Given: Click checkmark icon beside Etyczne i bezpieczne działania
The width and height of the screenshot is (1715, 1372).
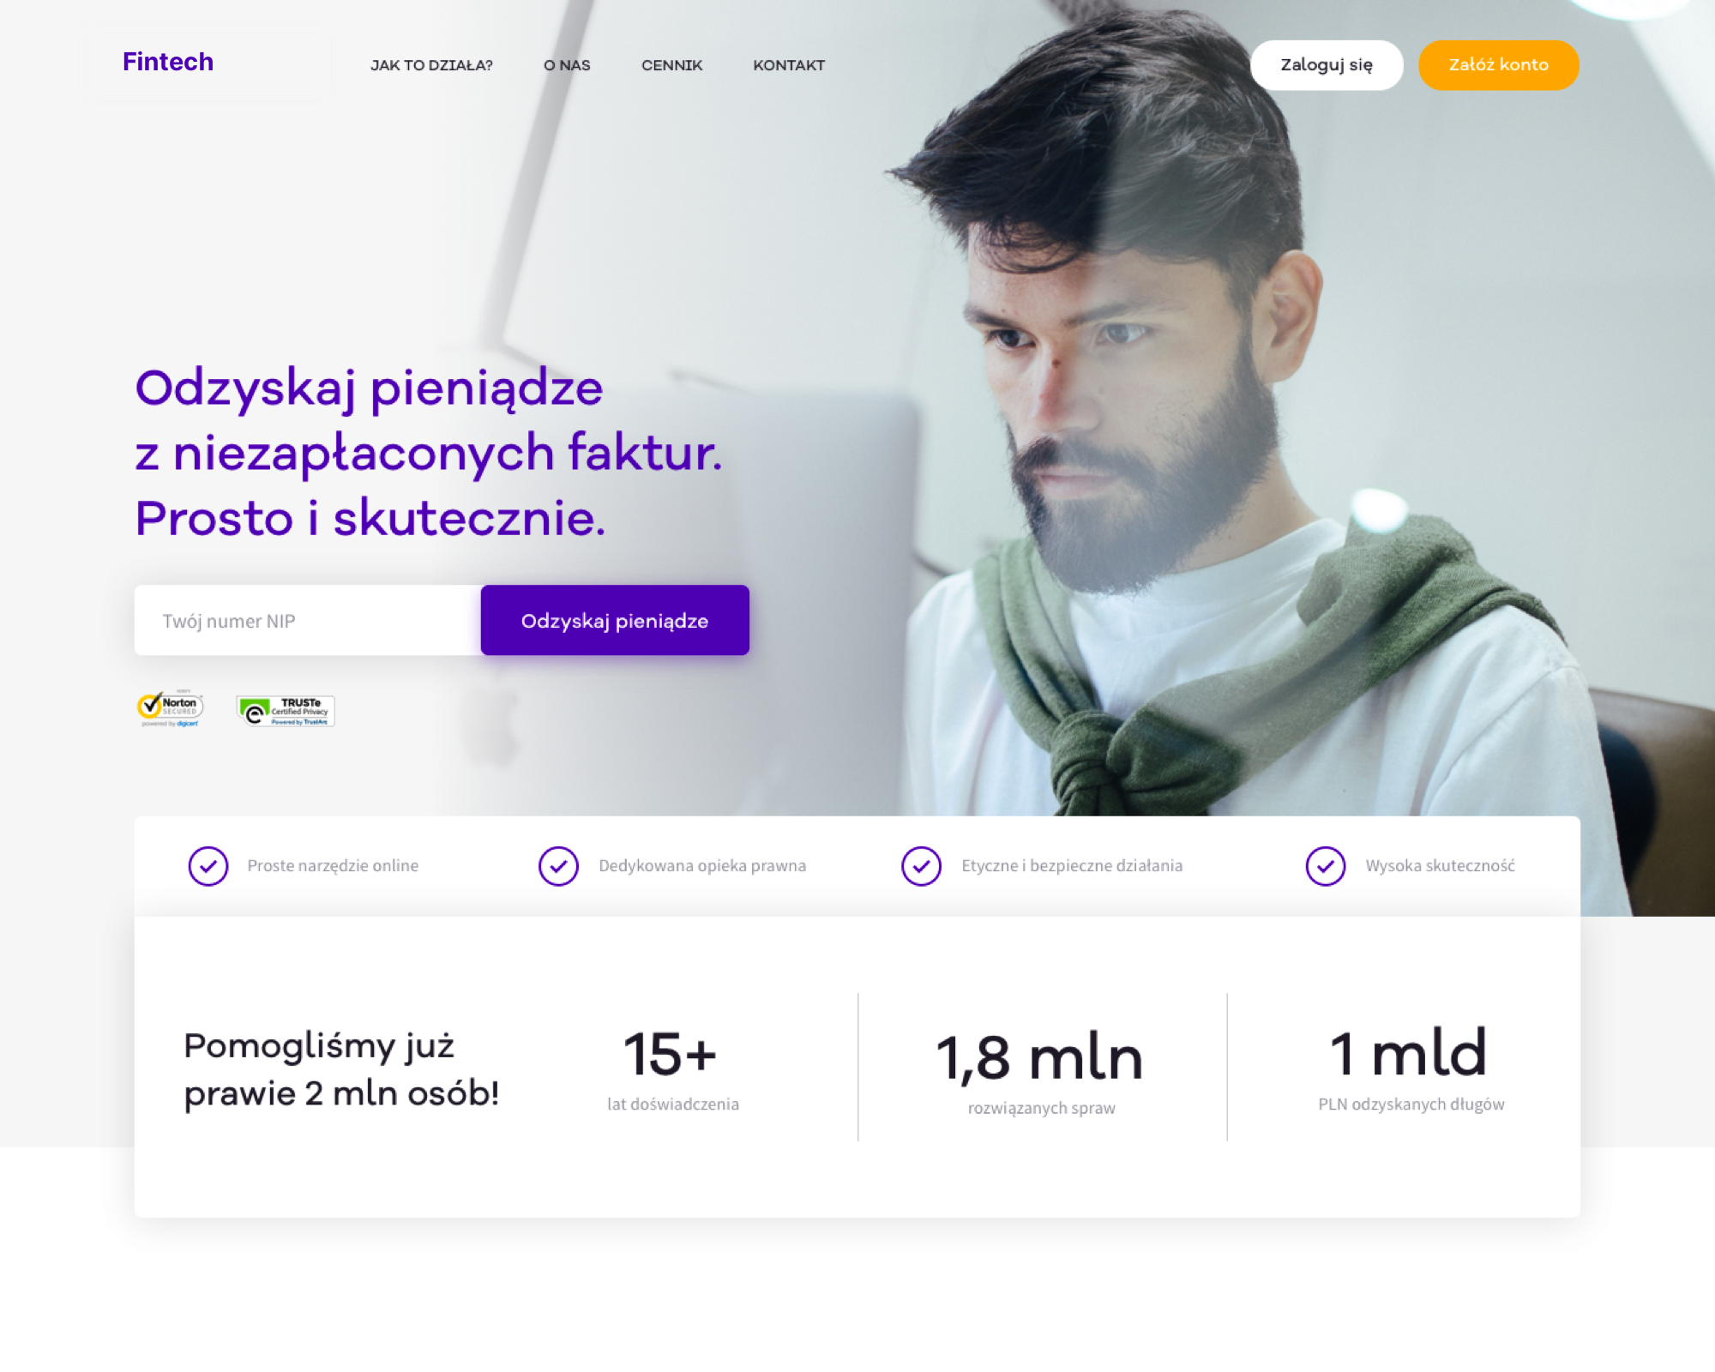Looking at the screenshot, I should pyautogui.click(x=921, y=866).
